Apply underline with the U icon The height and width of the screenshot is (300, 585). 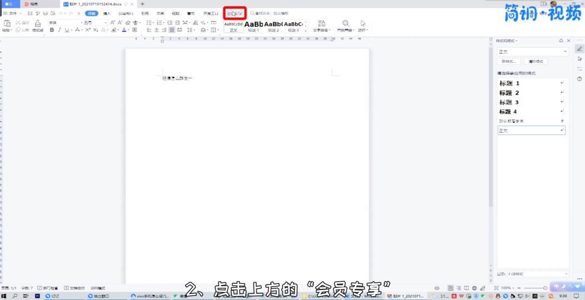(x=67, y=30)
